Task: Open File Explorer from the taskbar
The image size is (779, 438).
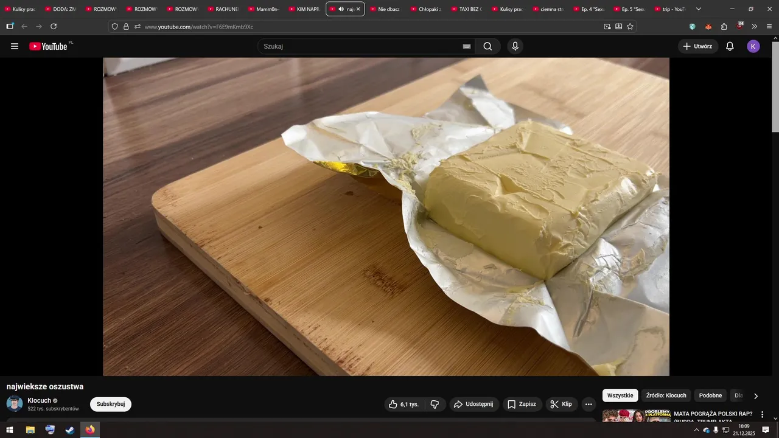Action: point(30,430)
